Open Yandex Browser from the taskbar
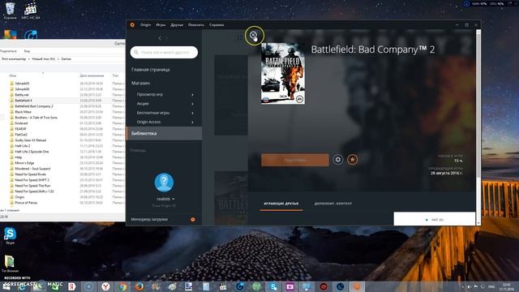This screenshot has height=292, width=519. pos(105,286)
